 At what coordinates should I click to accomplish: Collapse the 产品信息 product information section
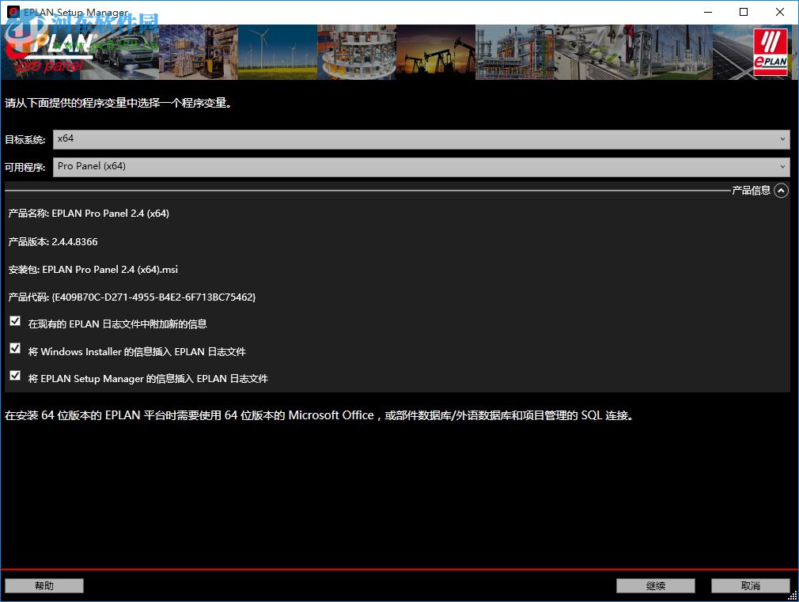pyautogui.click(x=781, y=190)
